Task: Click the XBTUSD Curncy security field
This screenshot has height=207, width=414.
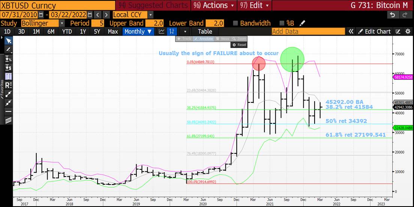Action: (57, 5)
